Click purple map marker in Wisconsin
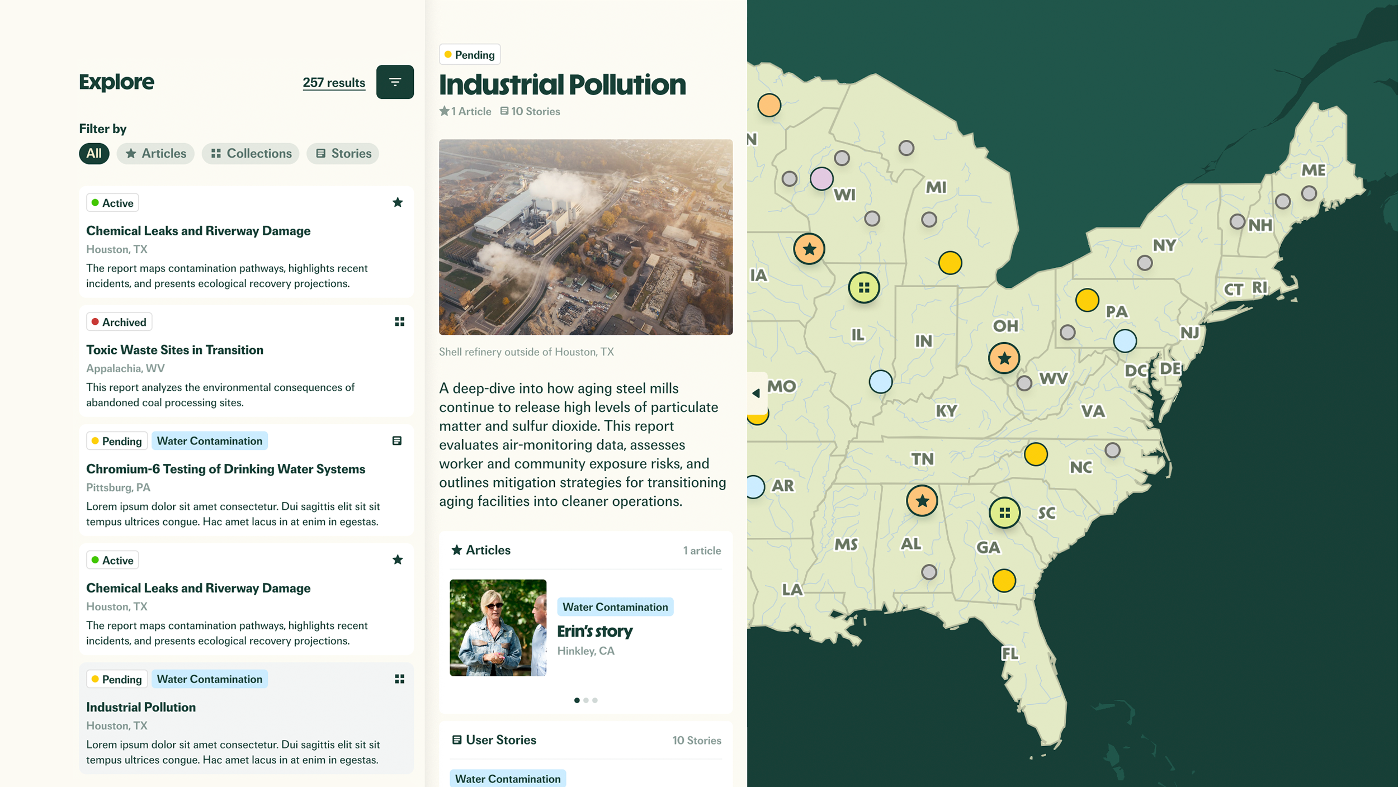 (x=821, y=179)
